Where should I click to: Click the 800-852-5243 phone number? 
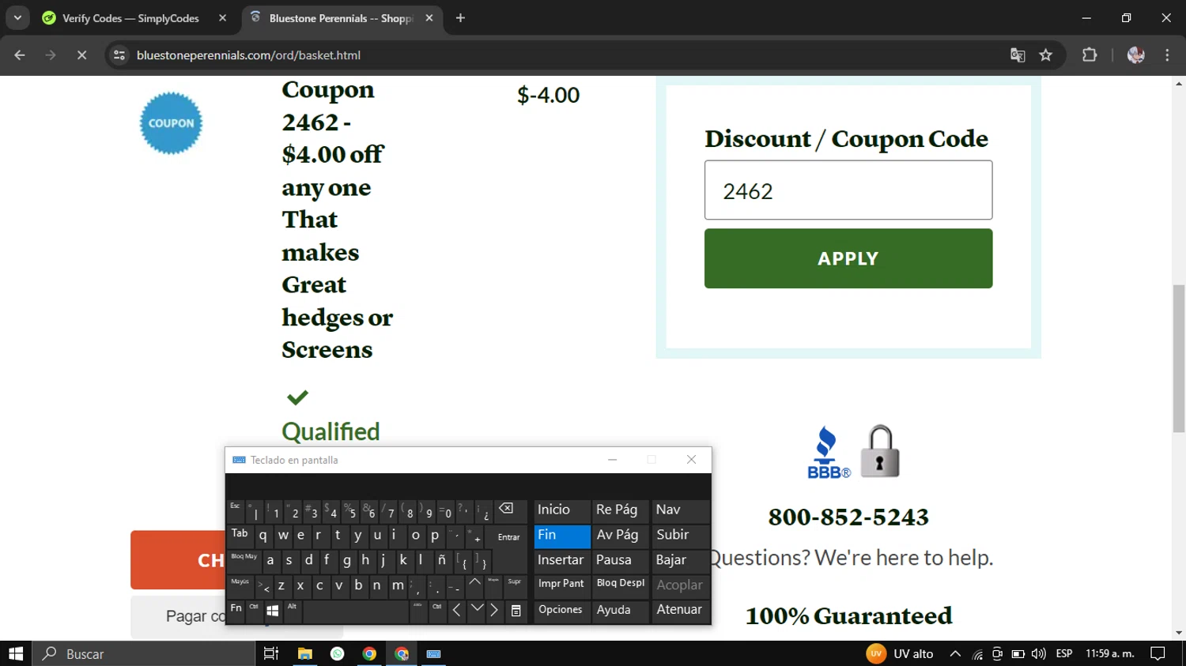click(848, 517)
